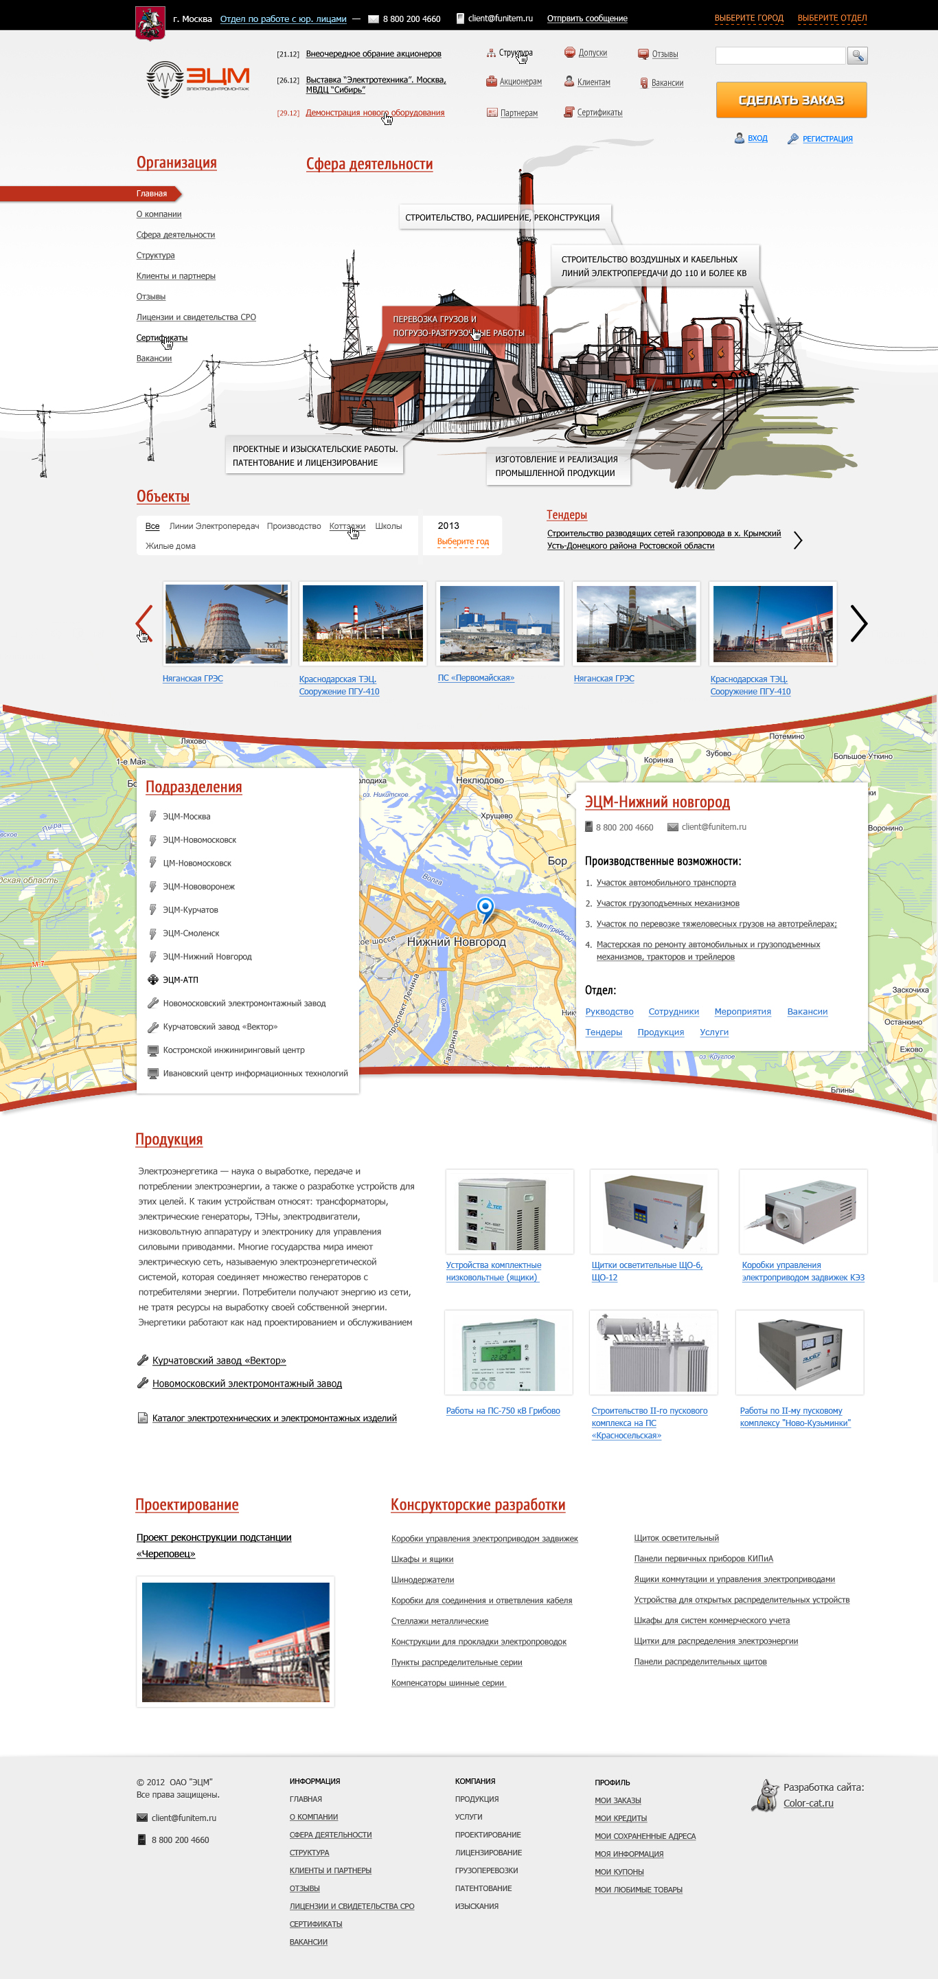The image size is (938, 1979).
Task: Click the Партнерам icon
Action: point(492,113)
